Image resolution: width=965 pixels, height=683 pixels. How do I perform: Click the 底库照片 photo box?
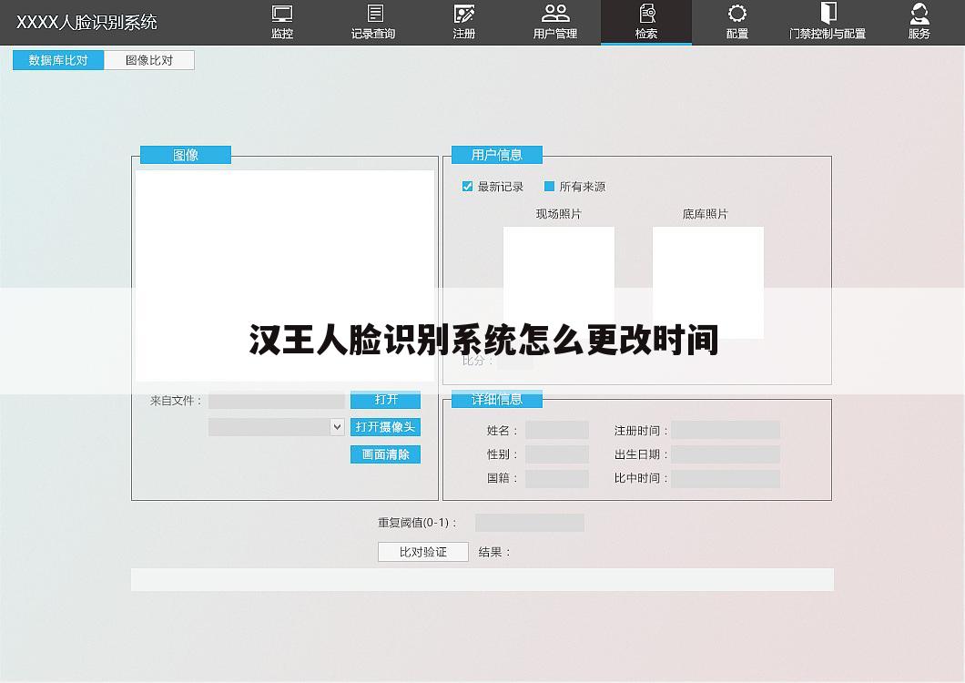[x=708, y=282]
